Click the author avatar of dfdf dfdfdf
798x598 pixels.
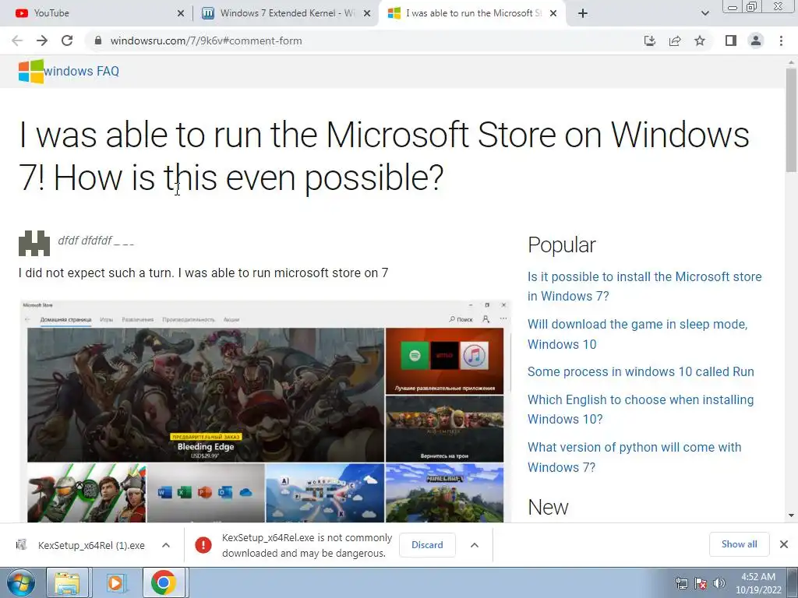tap(34, 243)
